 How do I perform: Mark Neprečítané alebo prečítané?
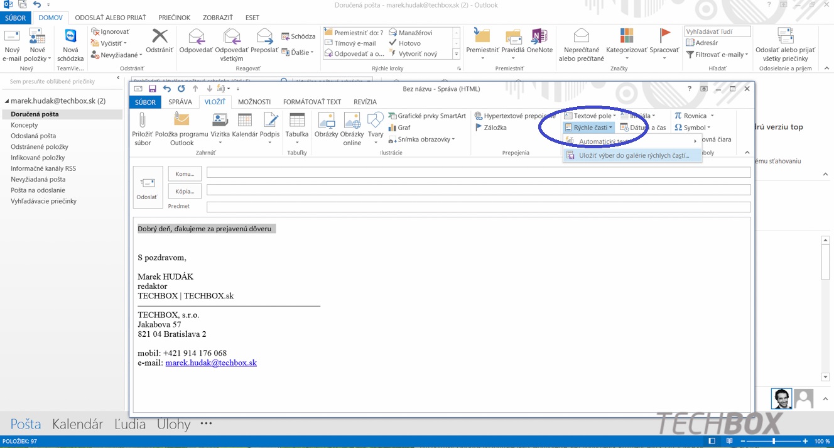[582, 45]
